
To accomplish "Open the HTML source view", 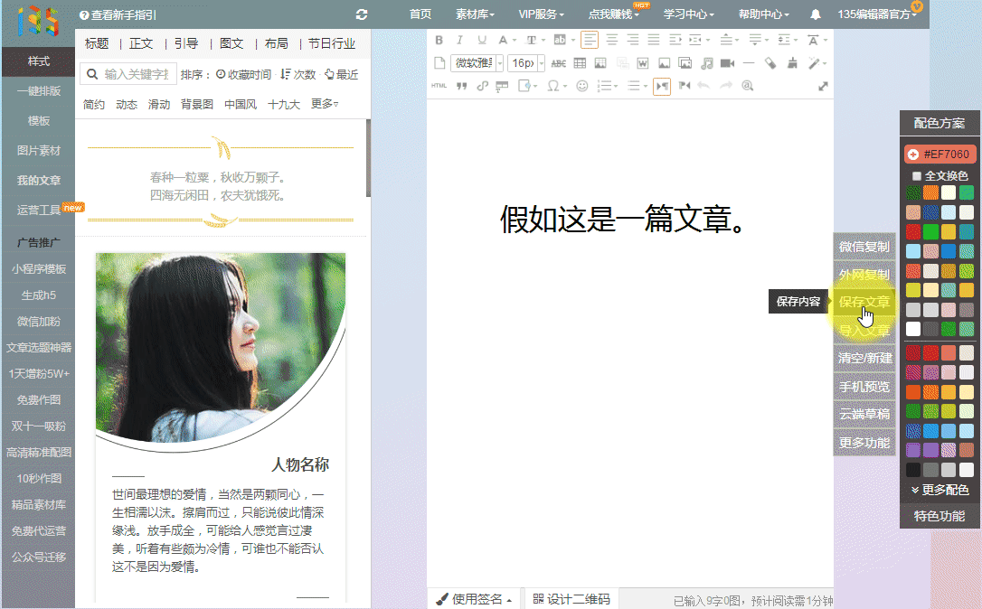I will (439, 86).
